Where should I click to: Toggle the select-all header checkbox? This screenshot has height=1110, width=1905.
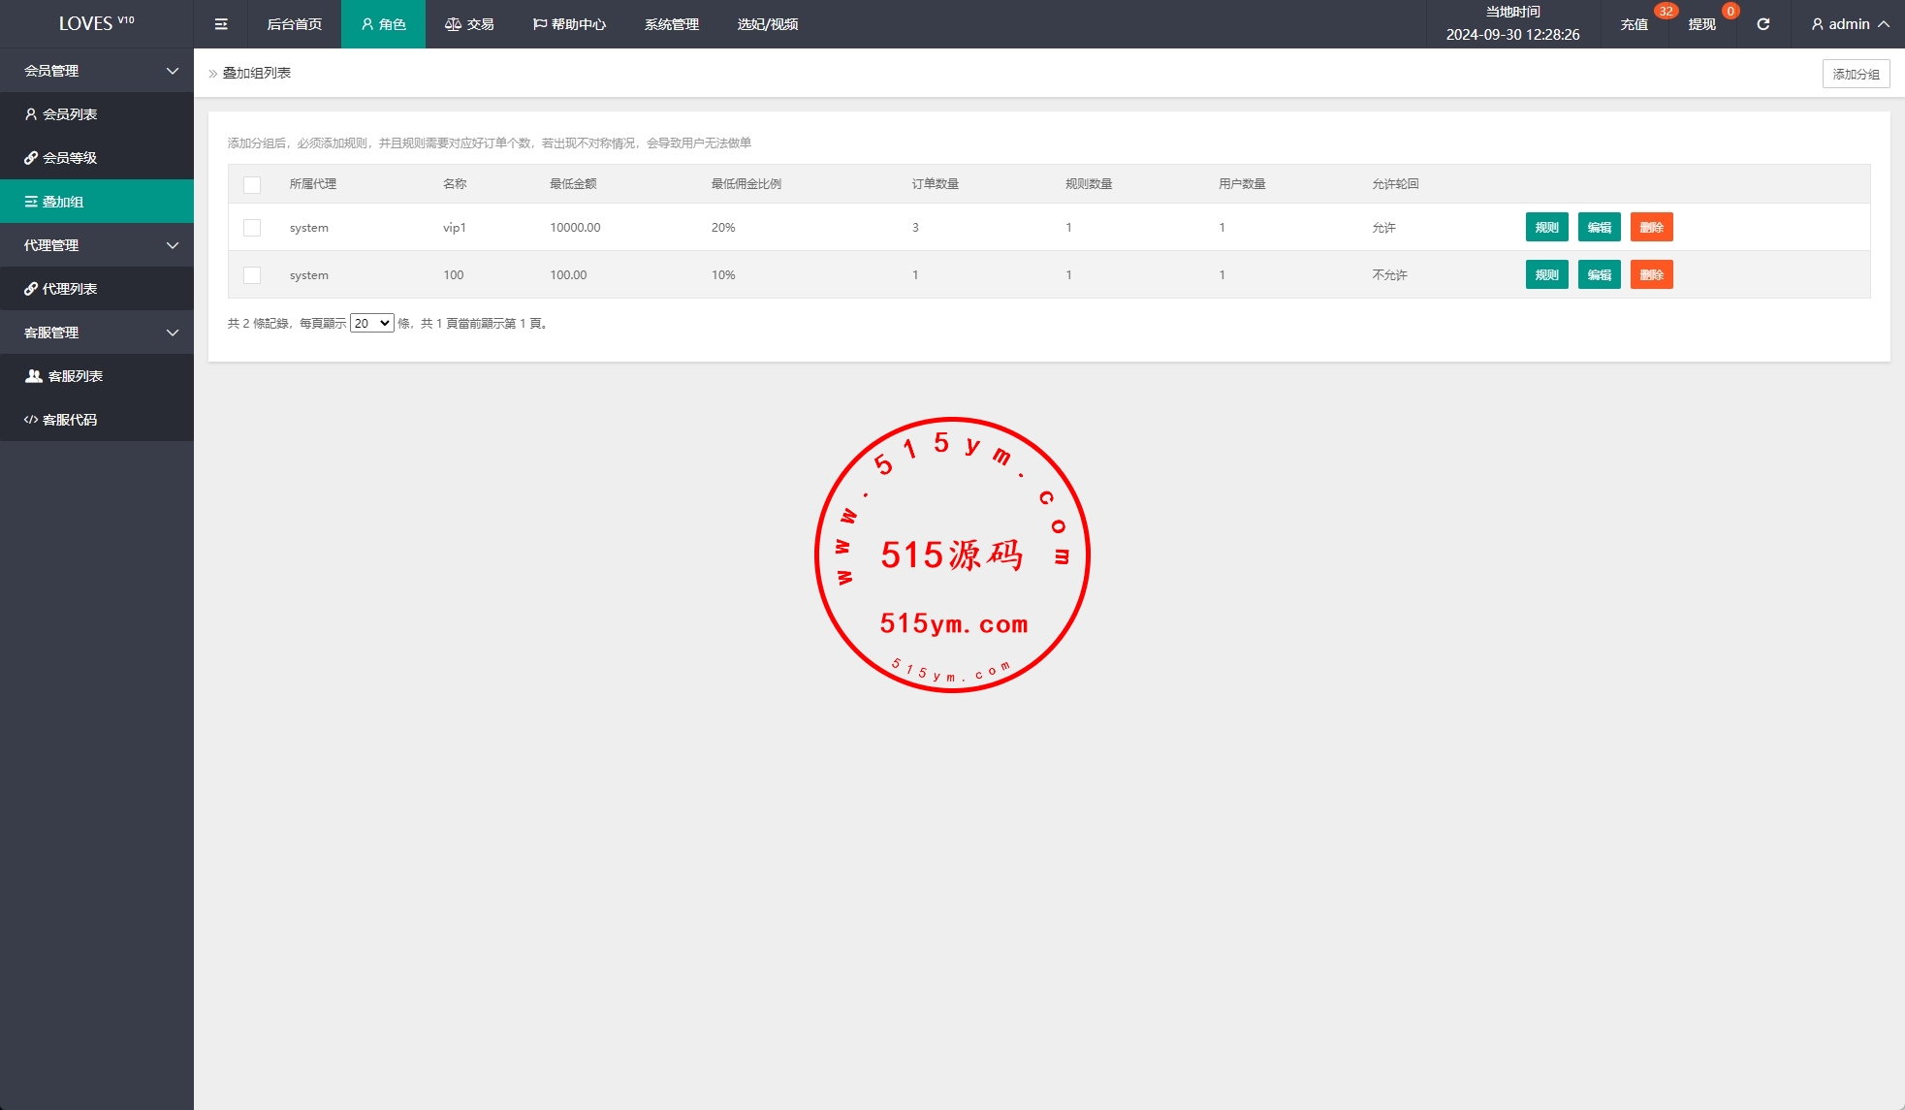[x=252, y=184]
